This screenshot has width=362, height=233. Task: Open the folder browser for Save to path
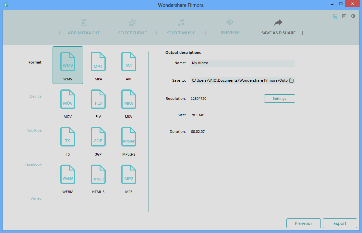(x=291, y=80)
